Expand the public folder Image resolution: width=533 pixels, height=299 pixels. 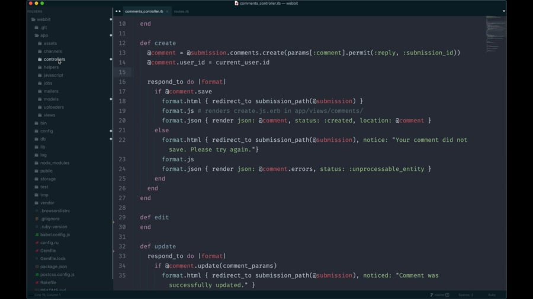[46, 171]
